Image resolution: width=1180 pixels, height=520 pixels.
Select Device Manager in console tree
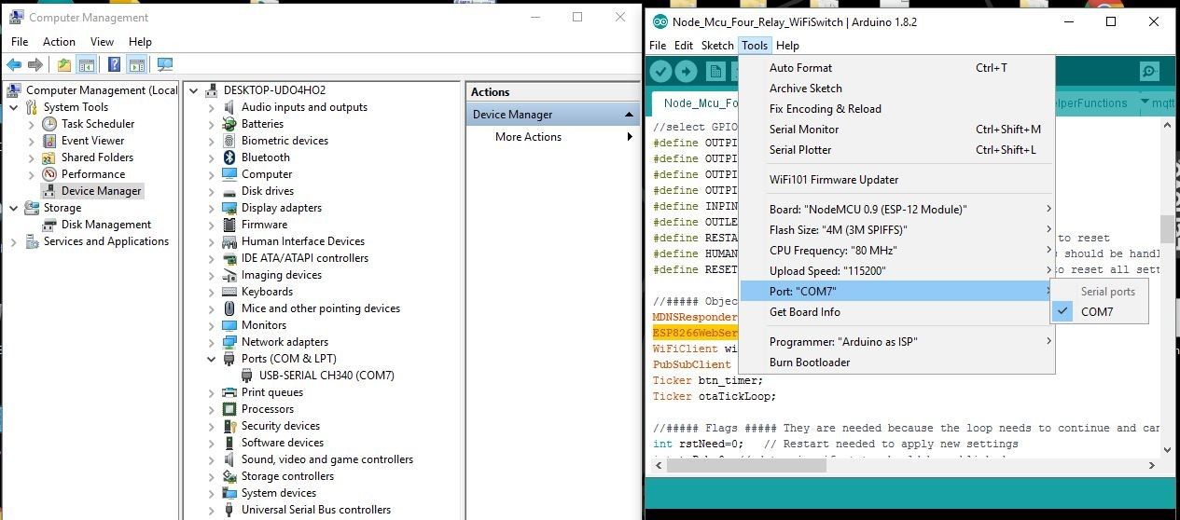[x=101, y=191]
